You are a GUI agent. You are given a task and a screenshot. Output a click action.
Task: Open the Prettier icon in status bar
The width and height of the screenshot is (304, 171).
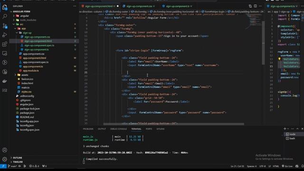click(x=297, y=166)
